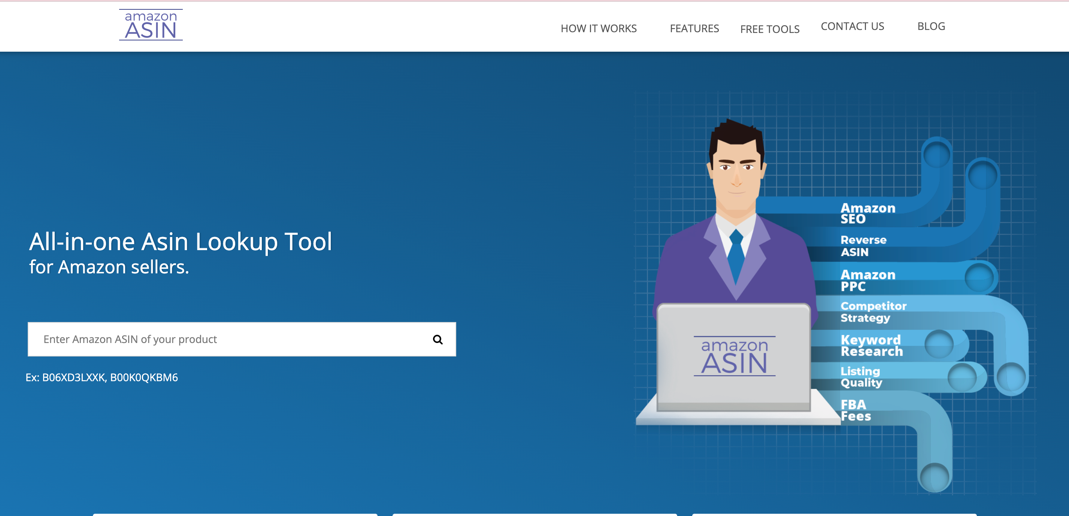
Task: Click the Amazon PPC label in graphic
Action: coord(867,280)
